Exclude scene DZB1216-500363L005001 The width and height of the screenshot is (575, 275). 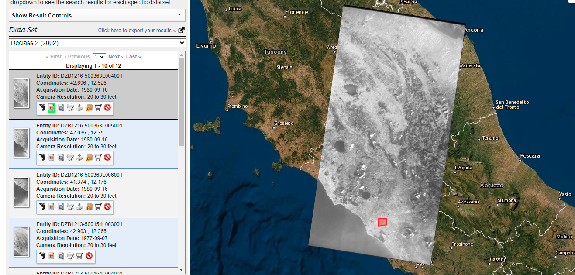[x=107, y=157]
